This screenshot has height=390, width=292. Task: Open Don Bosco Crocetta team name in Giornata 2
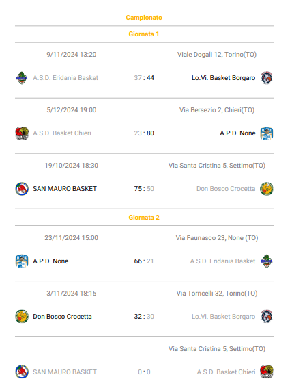click(x=62, y=317)
